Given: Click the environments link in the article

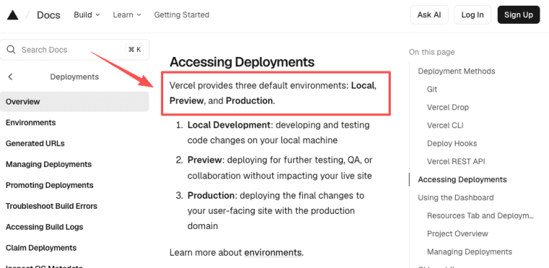Looking at the screenshot, I should coord(273,252).
